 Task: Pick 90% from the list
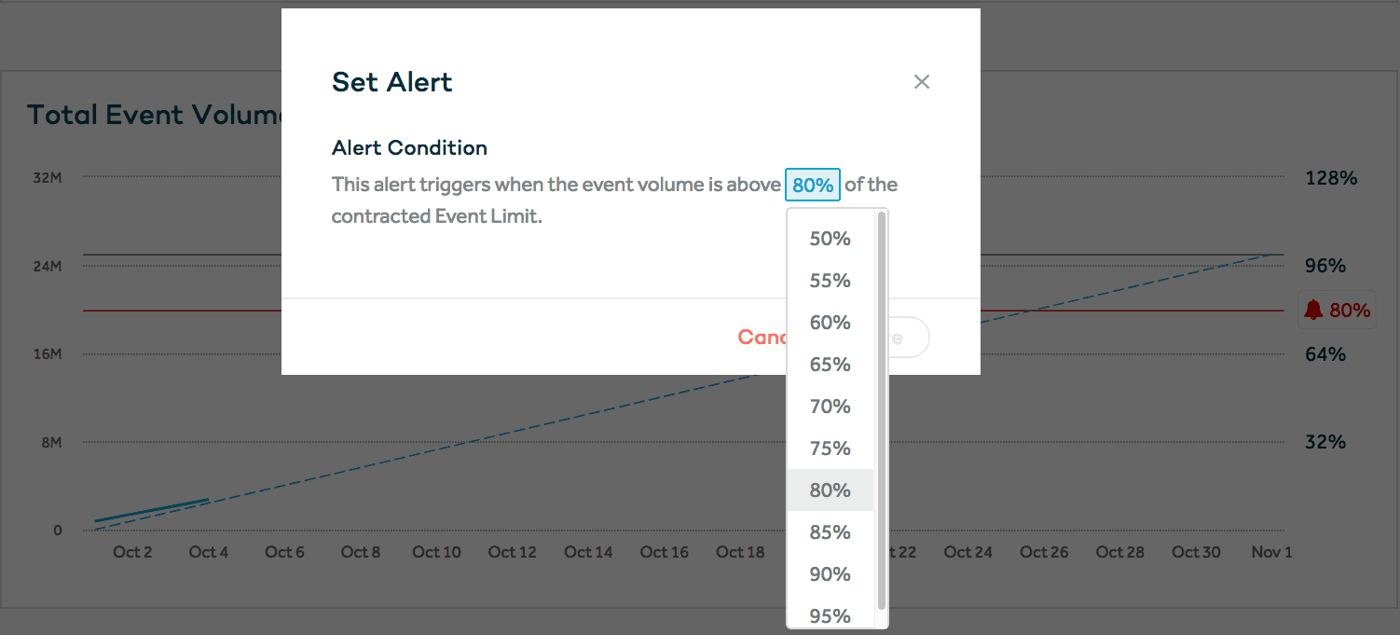tap(829, 573)
